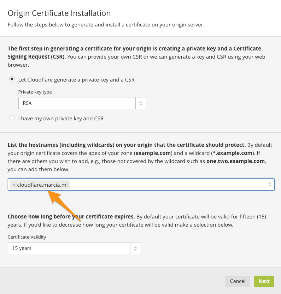
Task: Open the Certificate Validity 15 years dropdown
Action: point(69,248)
